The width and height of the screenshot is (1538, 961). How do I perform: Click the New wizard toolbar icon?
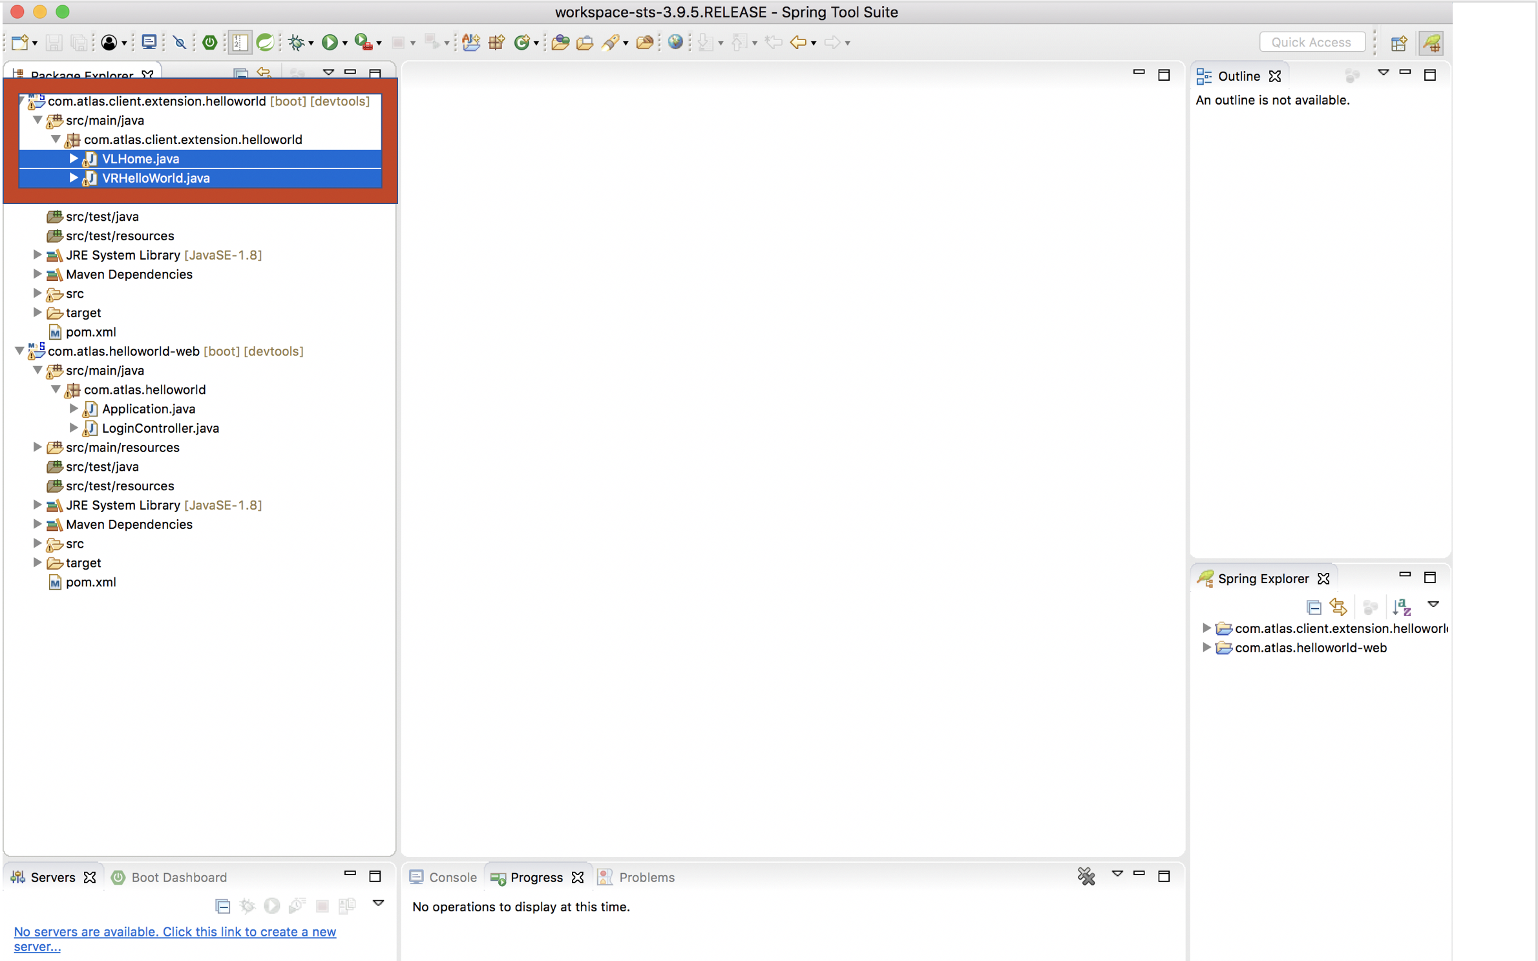[19, 43]
